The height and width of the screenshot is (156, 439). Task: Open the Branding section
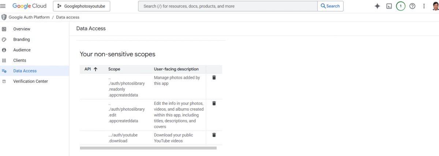(21, 39)
